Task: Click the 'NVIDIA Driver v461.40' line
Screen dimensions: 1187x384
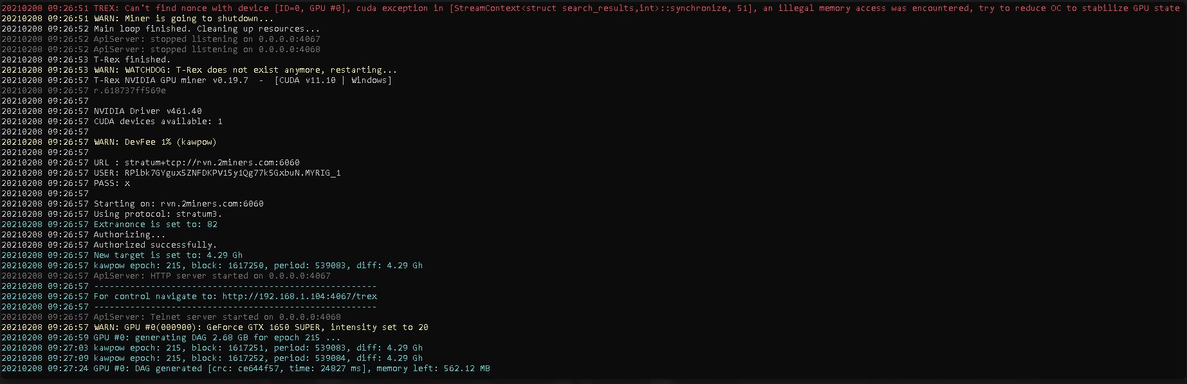Action: coord(102,111)
